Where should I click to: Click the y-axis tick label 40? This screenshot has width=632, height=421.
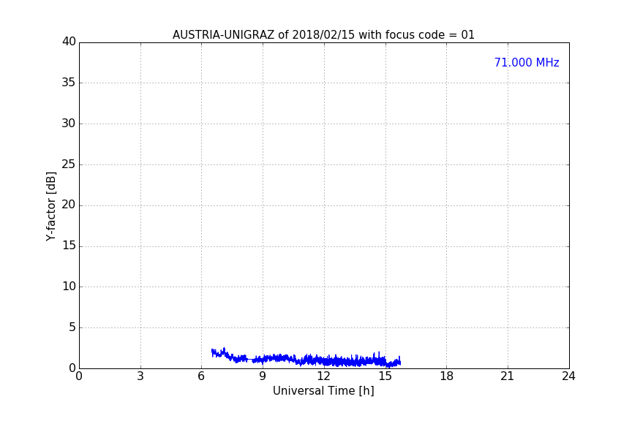(69, 42)
